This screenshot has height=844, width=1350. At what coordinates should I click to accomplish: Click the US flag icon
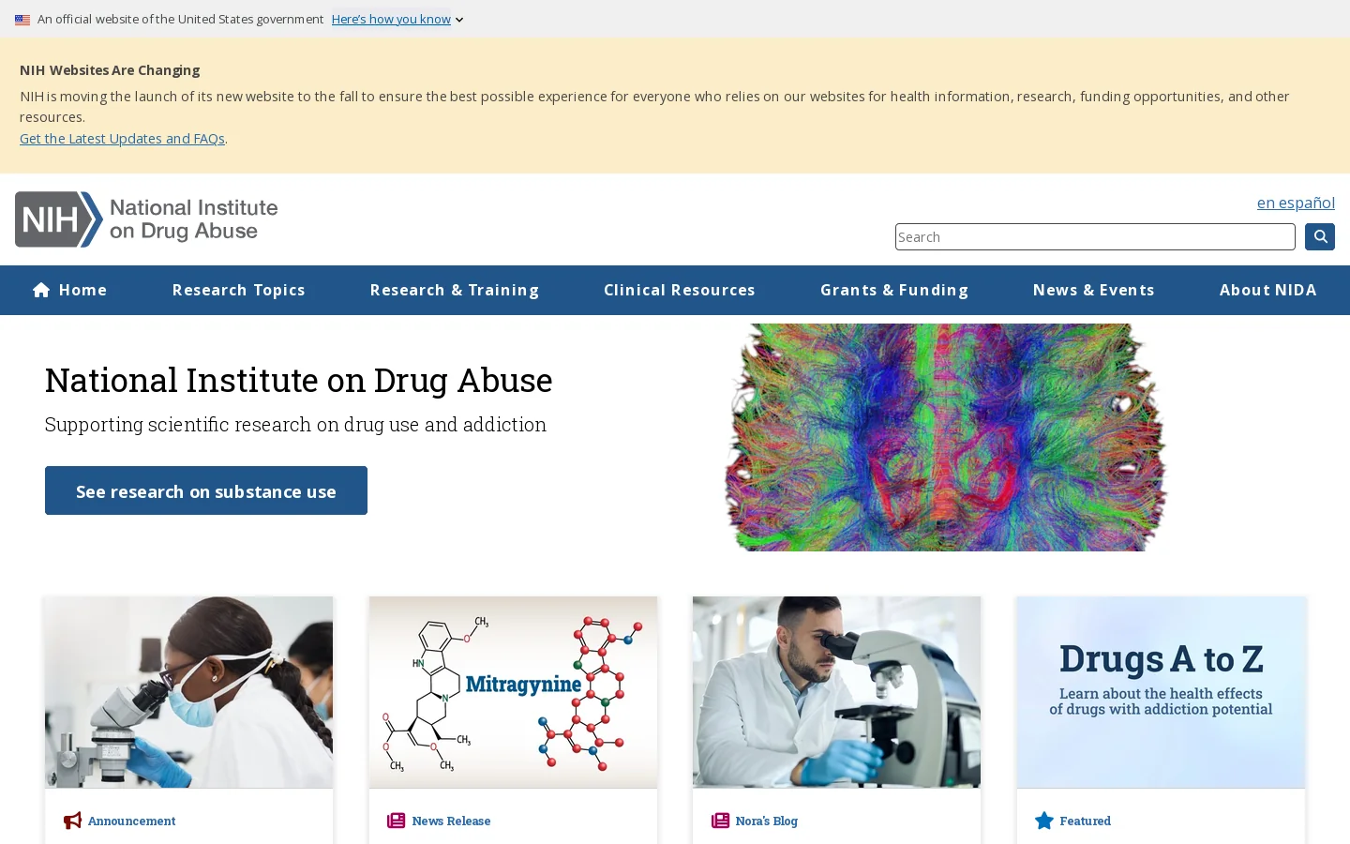[22, 20]
